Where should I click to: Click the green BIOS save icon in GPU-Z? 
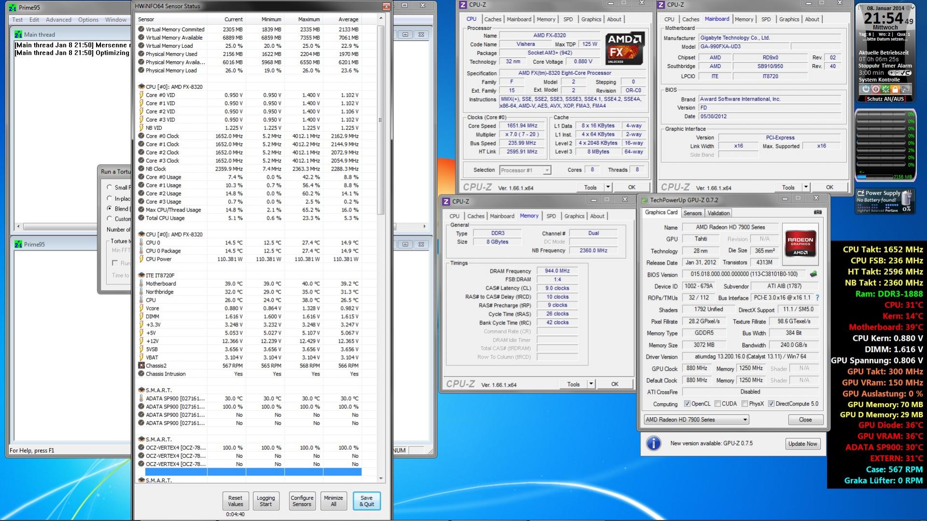[813, 274]
